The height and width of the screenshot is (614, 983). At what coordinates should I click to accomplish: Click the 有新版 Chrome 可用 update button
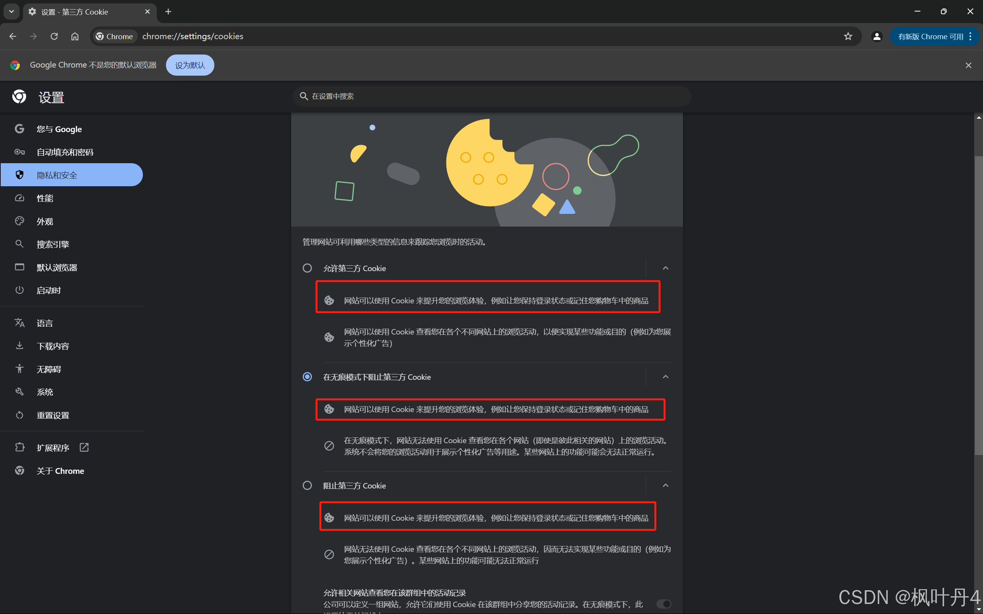click(930, 36)
